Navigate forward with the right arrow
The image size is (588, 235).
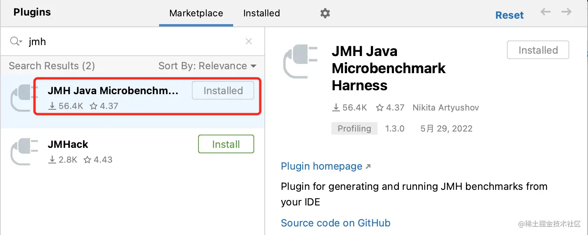click(x=566, y=12)
